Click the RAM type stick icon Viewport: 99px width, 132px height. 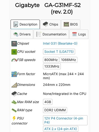14,110
